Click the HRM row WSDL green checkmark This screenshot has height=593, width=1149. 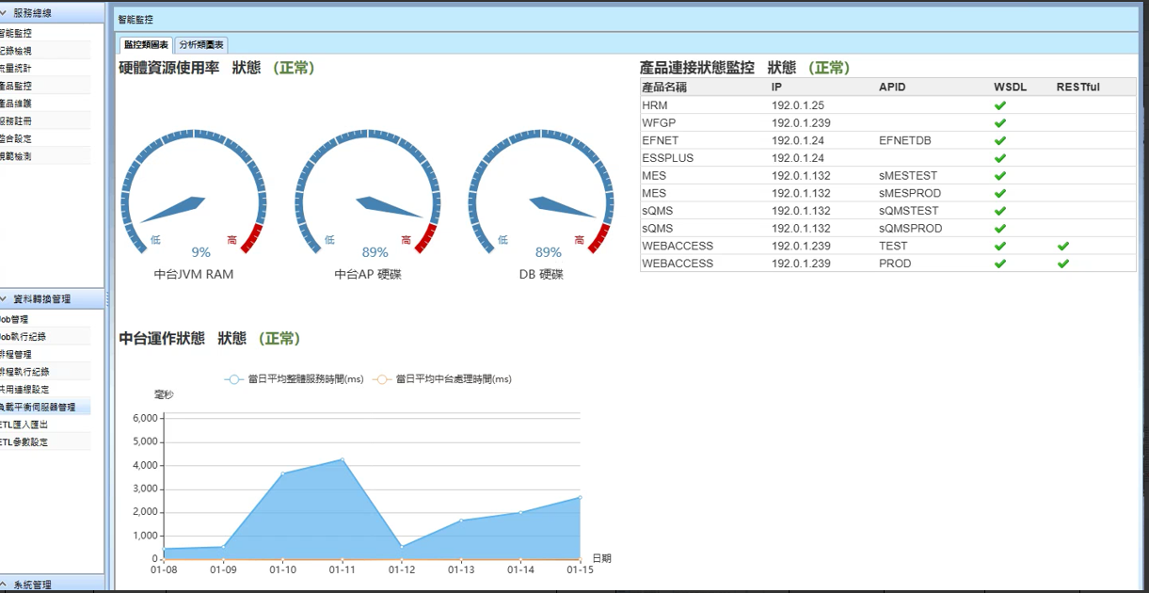pyautogui.click(x=1000, y=105)
